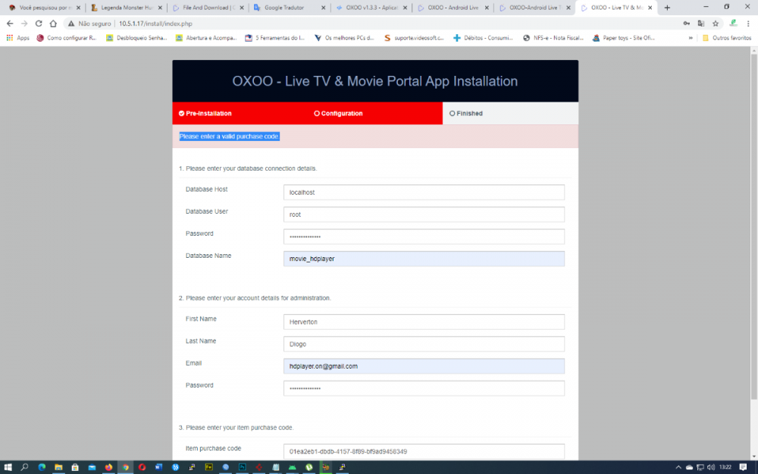Image resolution: width=758 pixels, height=474 pixels.
Task: Click the page vertical scrollbar
Action: (753, 226)
